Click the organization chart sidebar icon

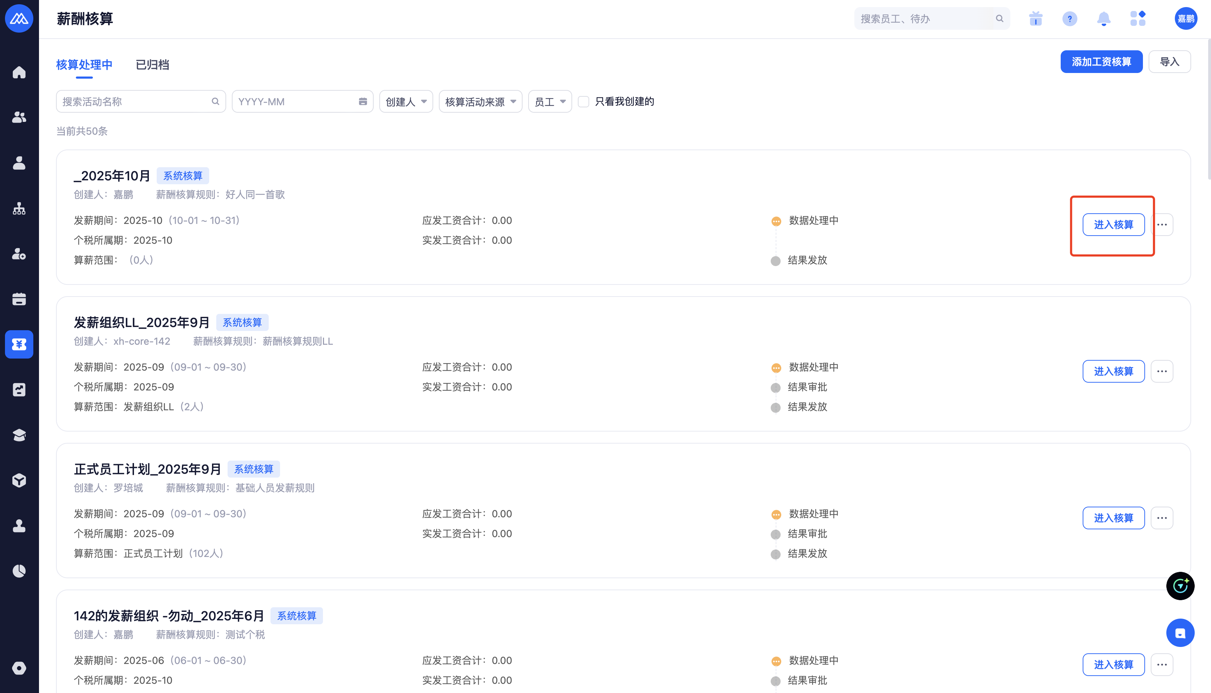coord(19,208)
